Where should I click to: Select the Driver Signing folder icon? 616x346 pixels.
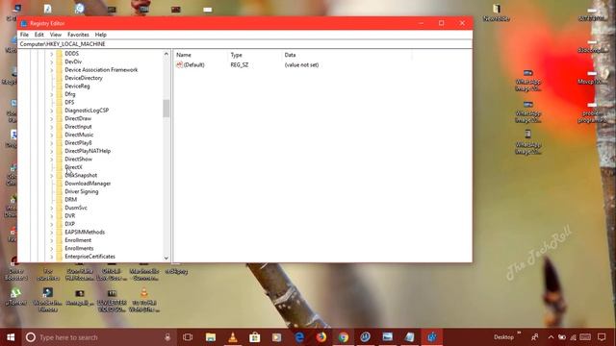tap(60, 192)
